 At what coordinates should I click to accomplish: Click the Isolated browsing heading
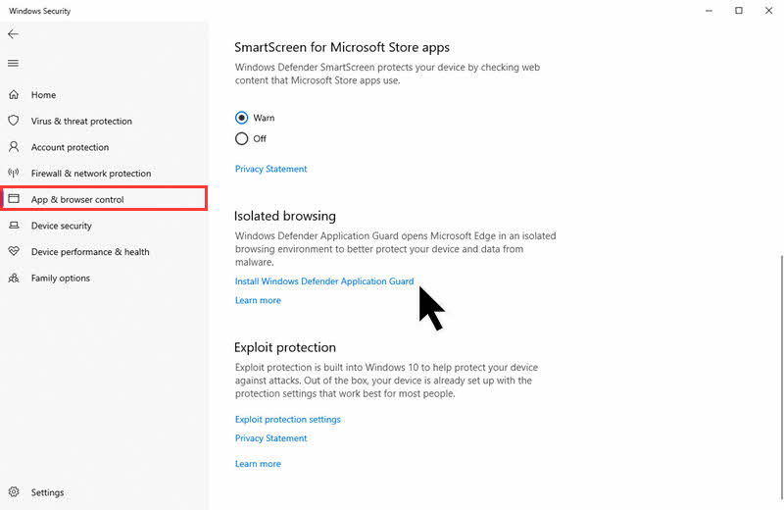coord(285,216)
